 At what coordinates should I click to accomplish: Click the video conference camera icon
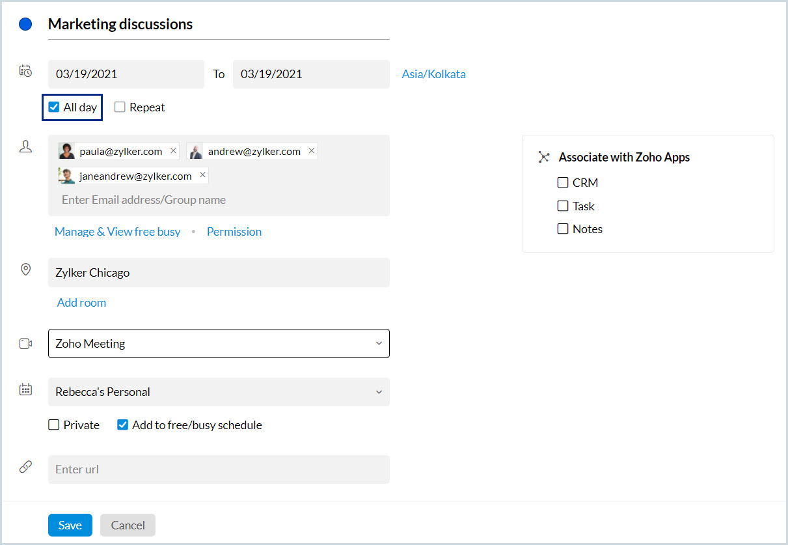point(25,343)
